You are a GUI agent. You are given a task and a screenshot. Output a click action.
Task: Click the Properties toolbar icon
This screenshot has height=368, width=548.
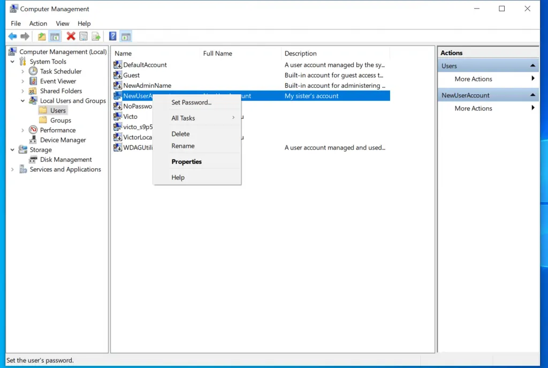(83, 36)
